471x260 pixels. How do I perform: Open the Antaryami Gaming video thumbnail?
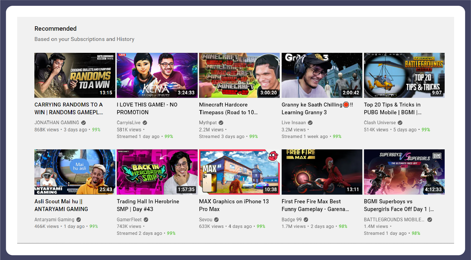click(75, 172)
